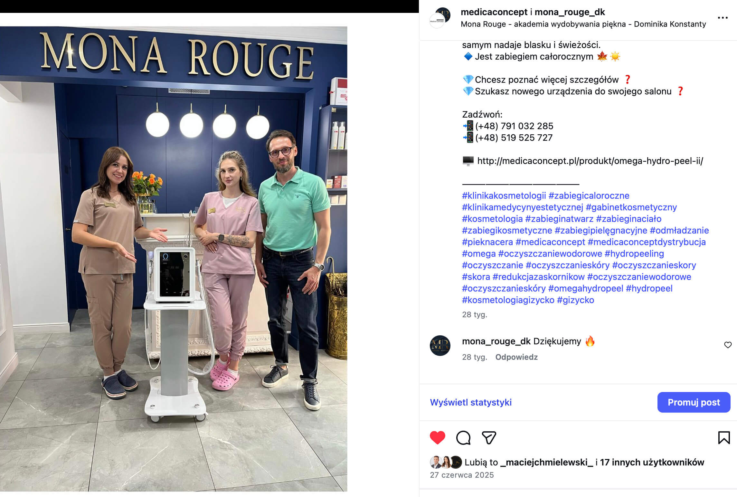
Task: Unlike the post with the red heart icon
Action: (x=437, y=437)
